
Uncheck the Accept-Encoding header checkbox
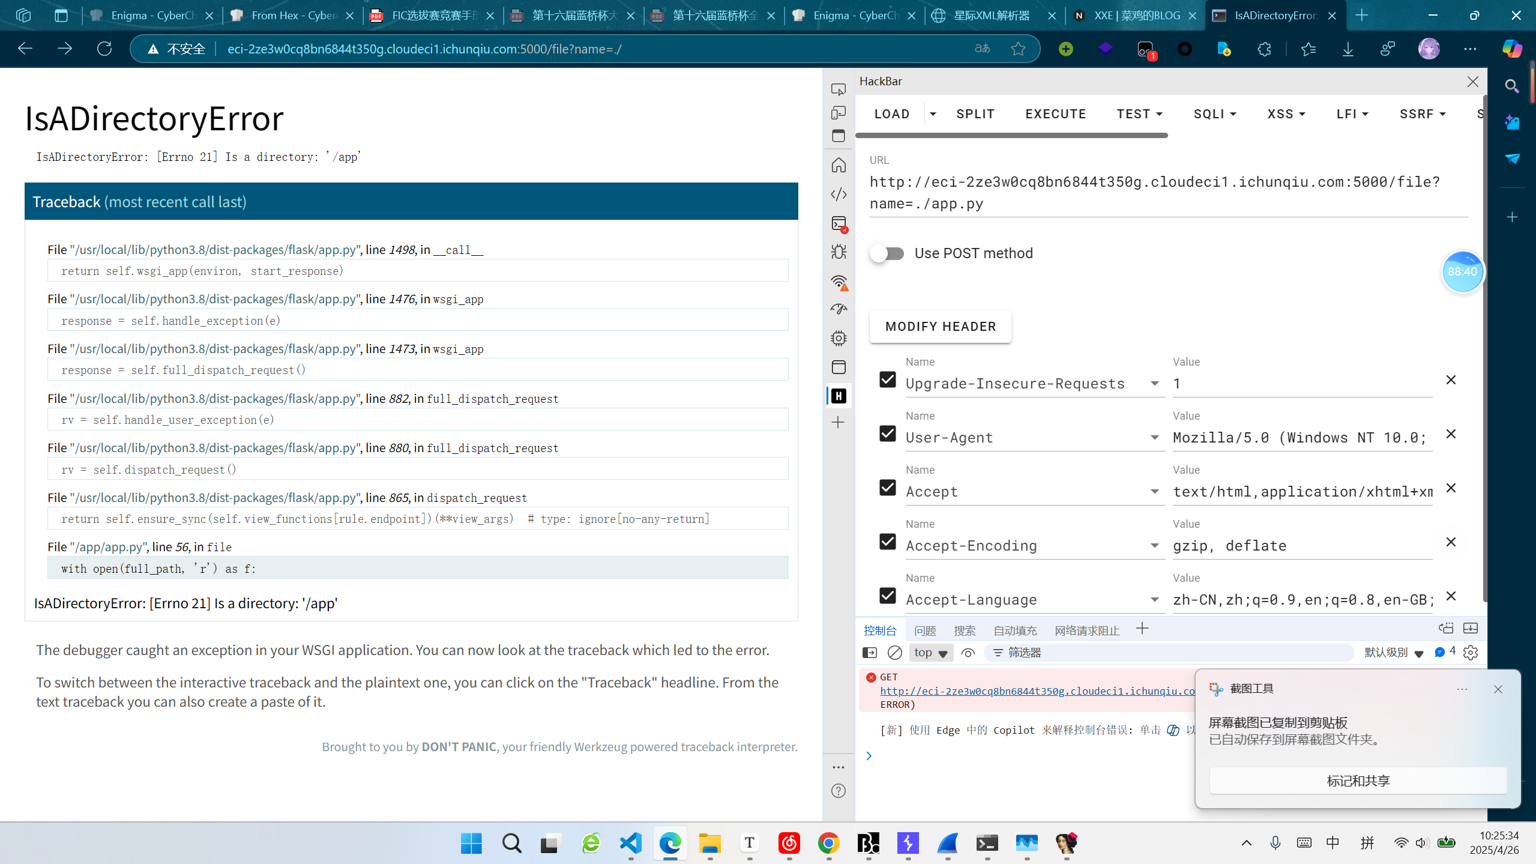tap(887, 542)
